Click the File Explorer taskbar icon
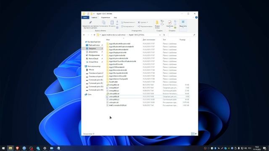Viewport: 269px width, 151px height. [x=11, y=148]
